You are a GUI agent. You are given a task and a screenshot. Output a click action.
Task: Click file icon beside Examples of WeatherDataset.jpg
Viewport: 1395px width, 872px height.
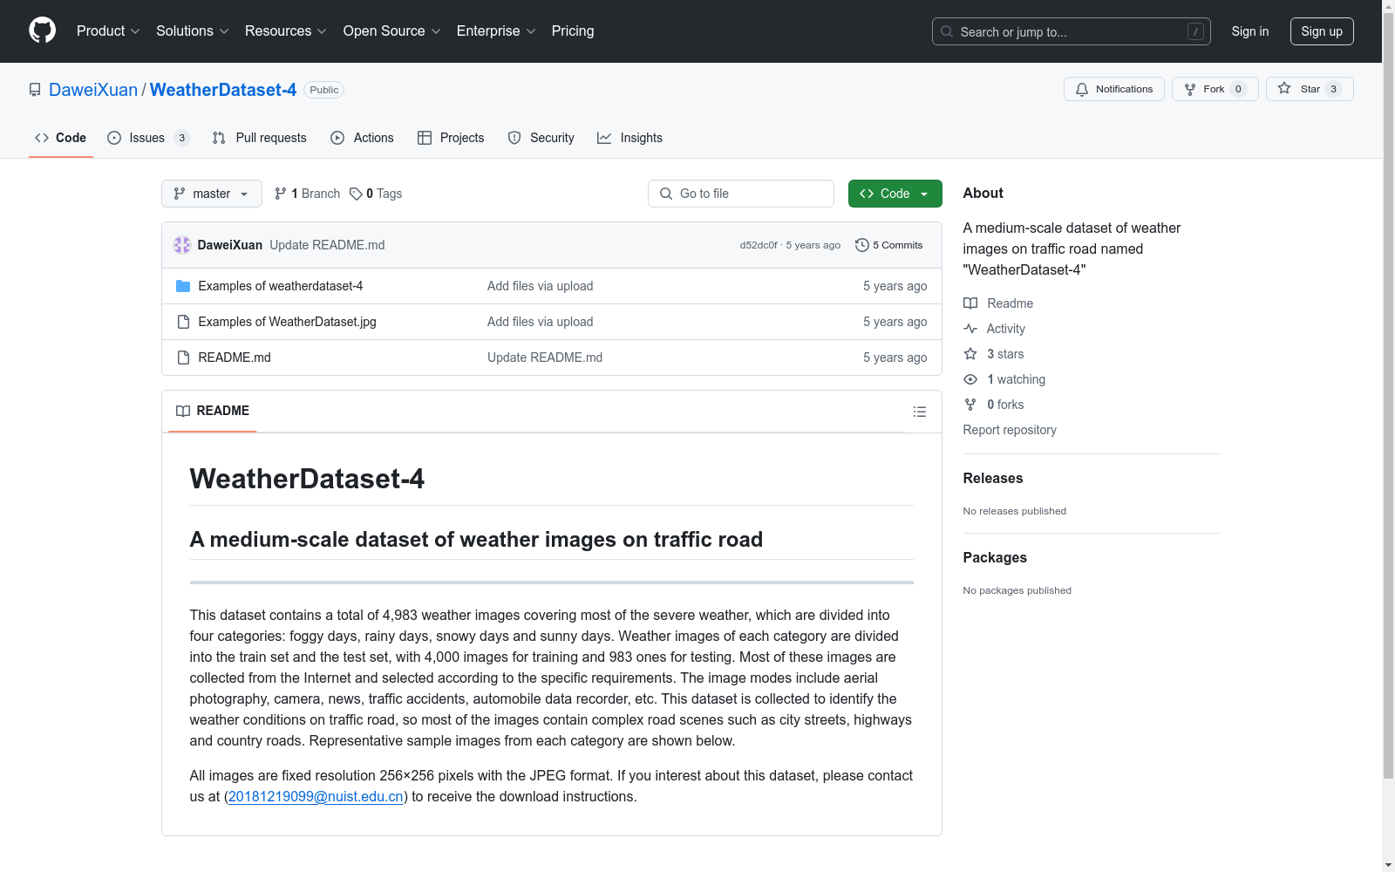[x=183, y=322]
